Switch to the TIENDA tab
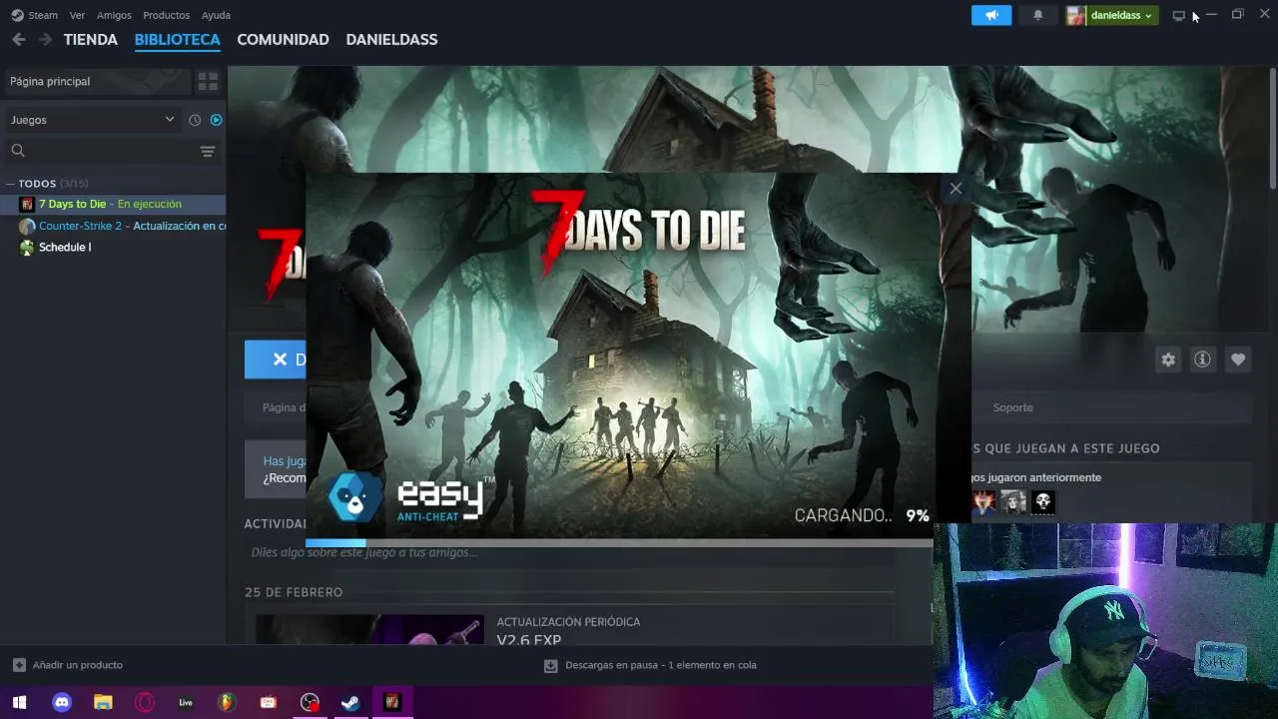 pos(91,39)
